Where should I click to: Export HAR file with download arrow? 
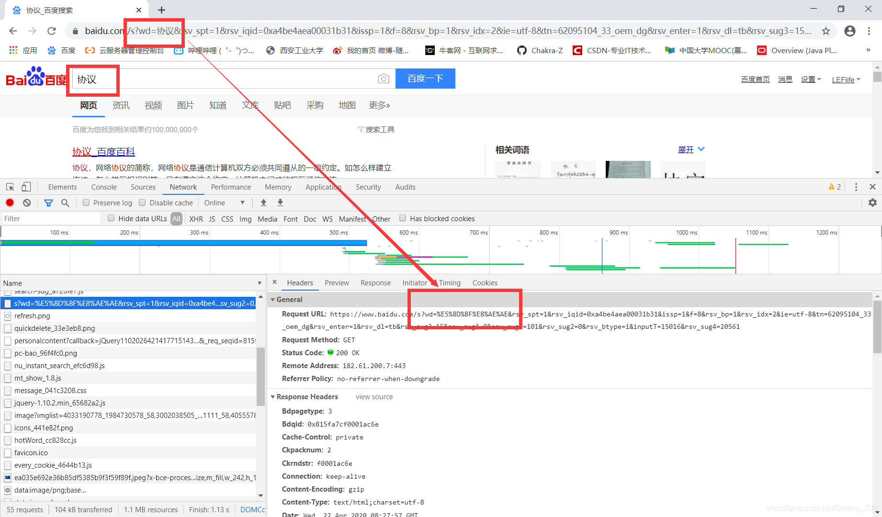click(x=281, y=202)
